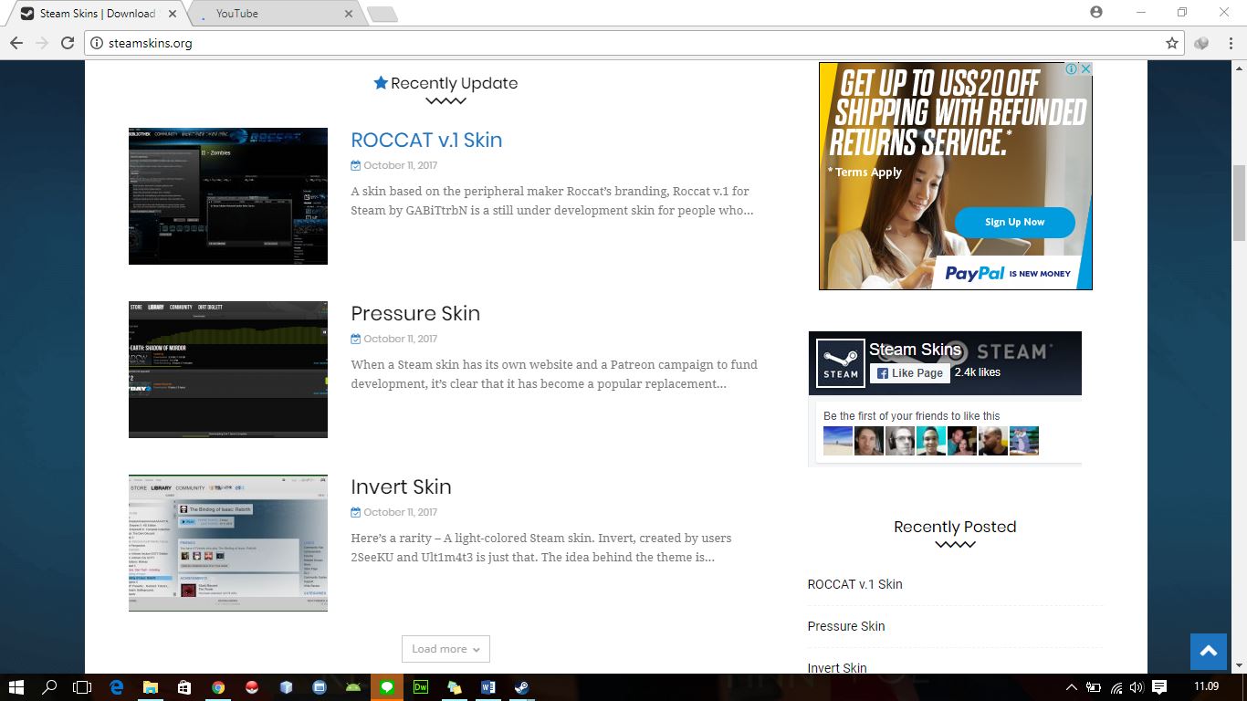Viewport: 1247px width, 701px height.
Task: Show hidden system tray icons chevron
Action: point(1072,687)
